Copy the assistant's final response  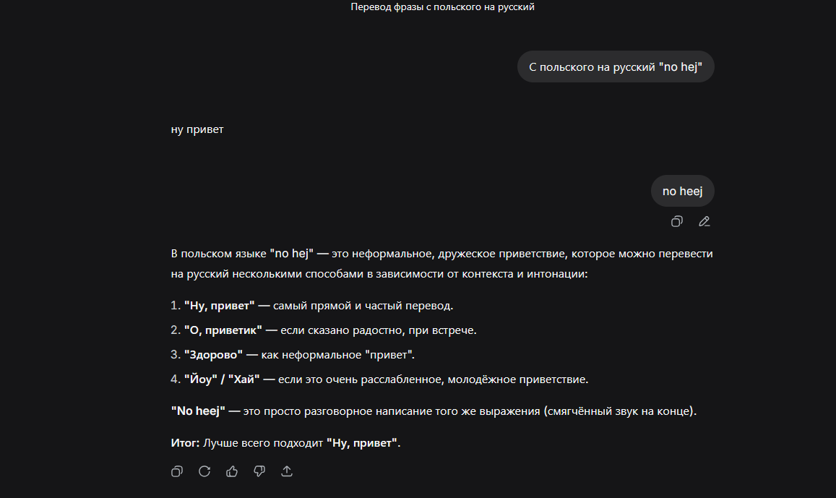click(x=177, y=471)
